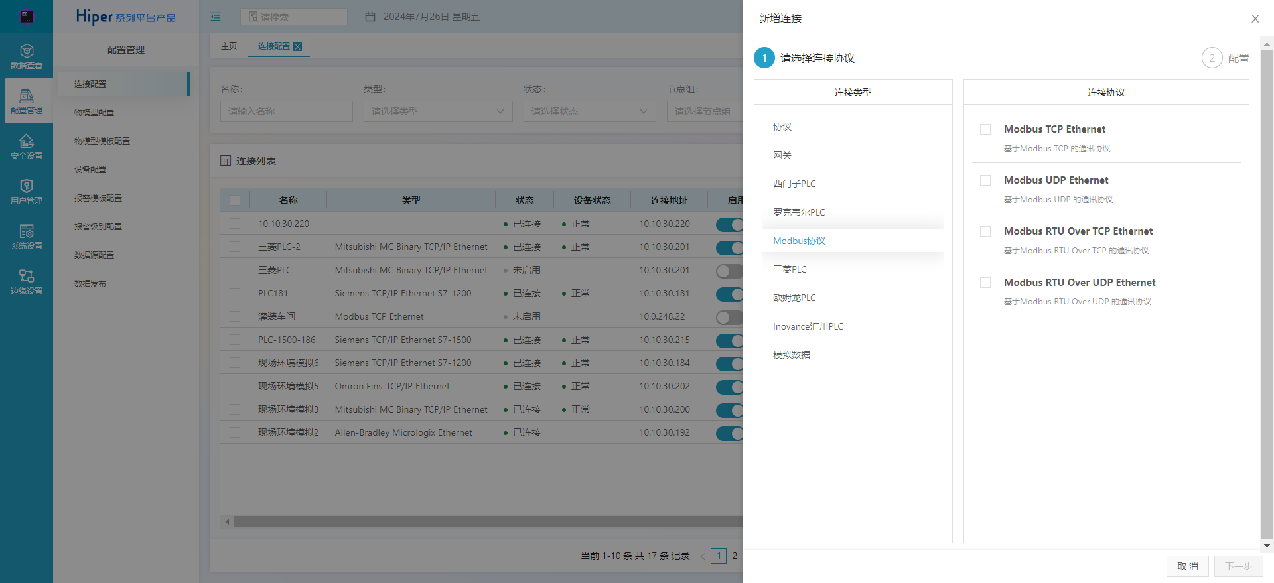1274x583 pixels.
Task: Open the 用户管理 sidebar icon
Action: (x=27, y=192)
